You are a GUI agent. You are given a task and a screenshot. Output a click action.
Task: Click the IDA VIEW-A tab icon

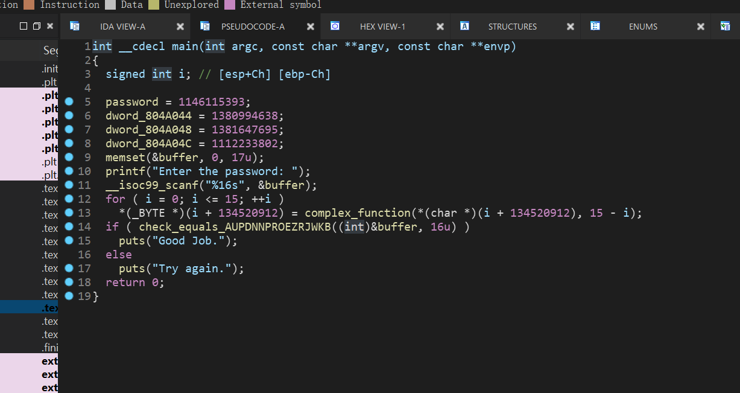pos(75,26)
